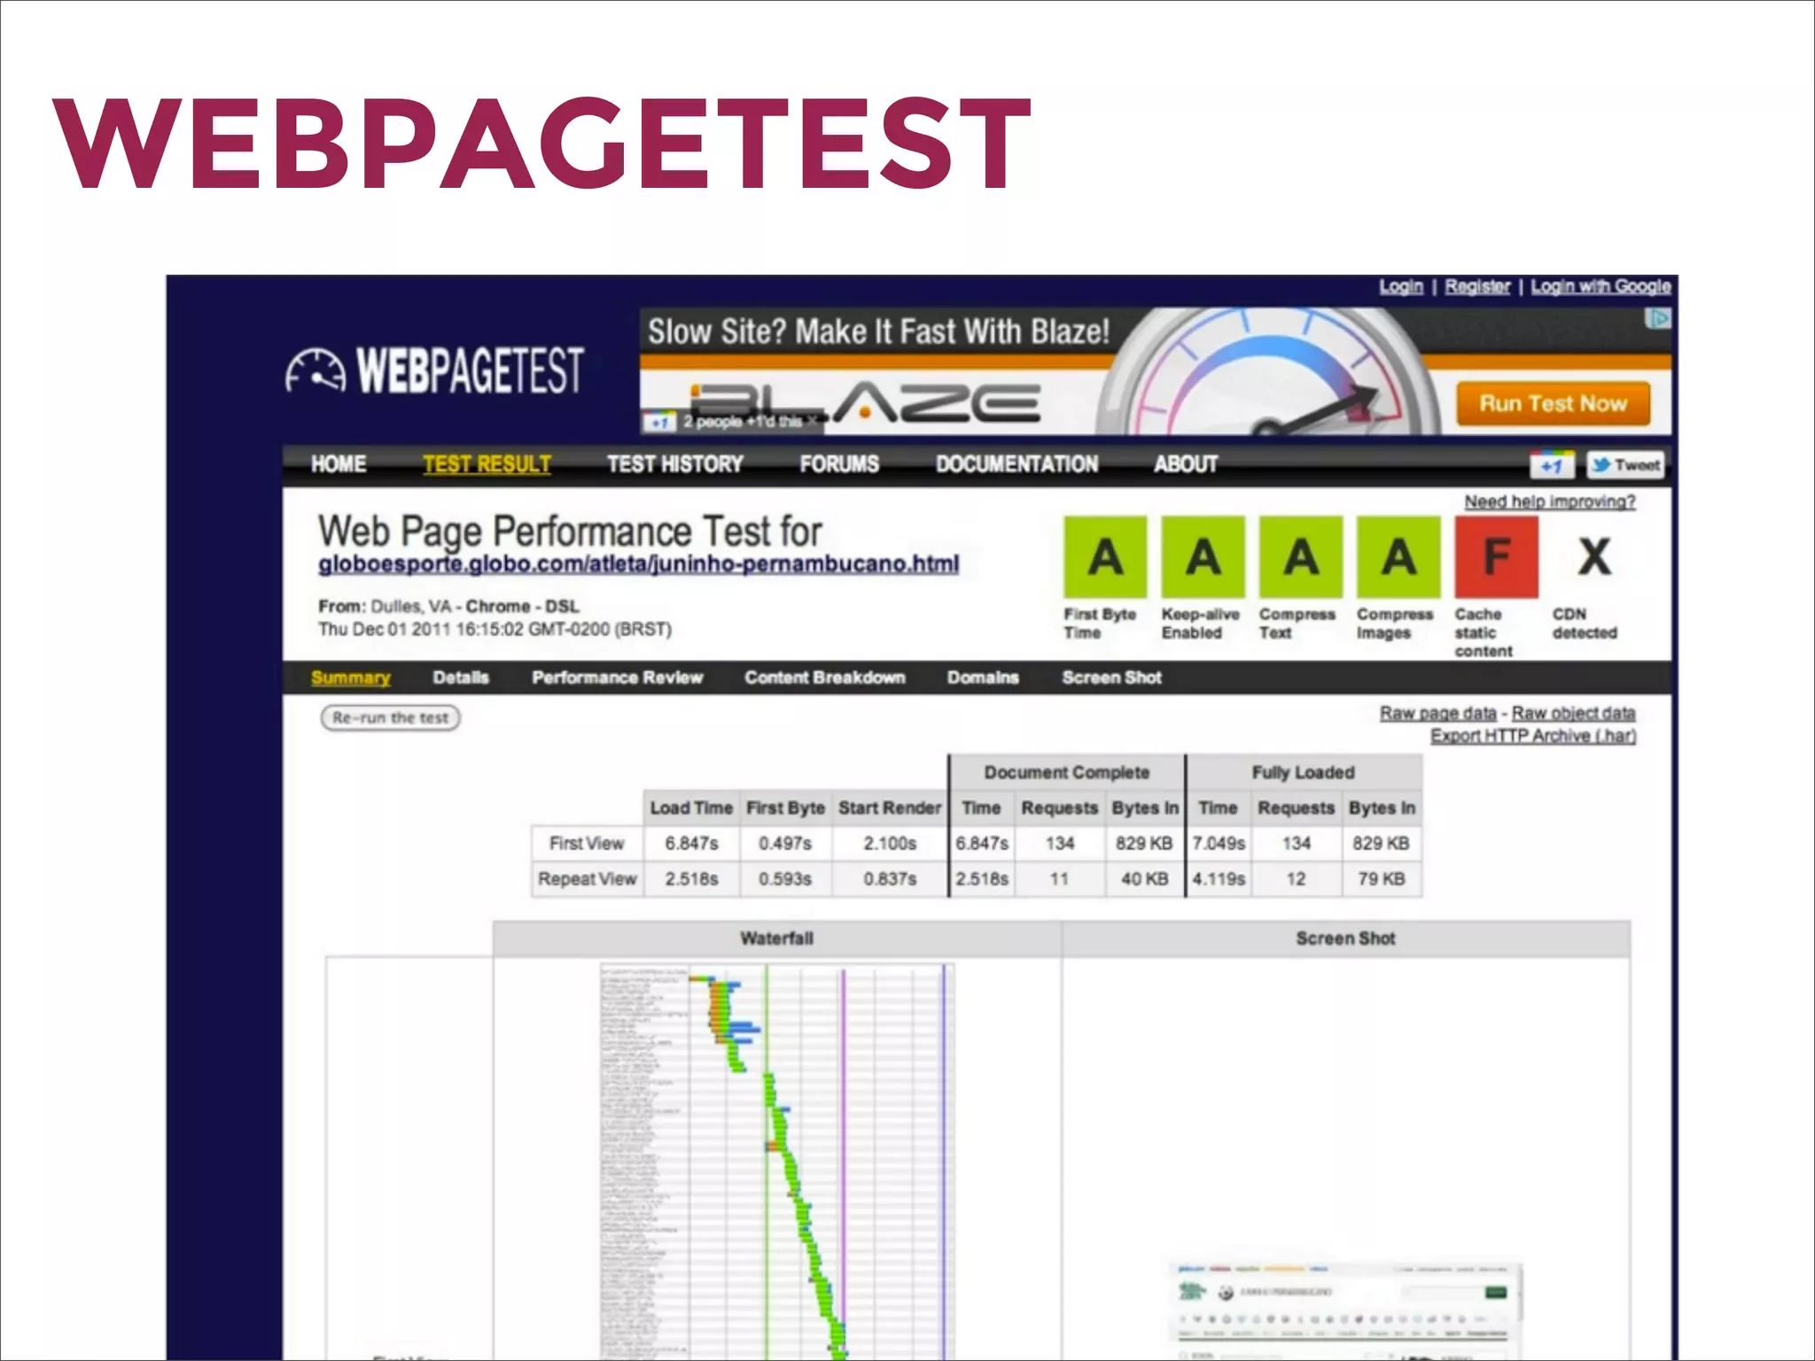Click Repeat View first byte 0.593s

click(785, 879)
